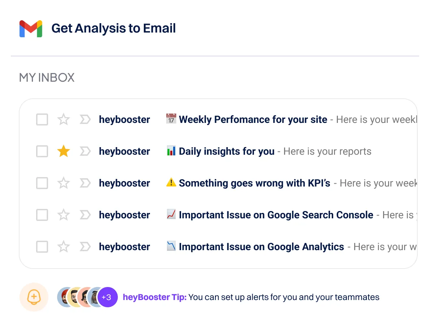Open the calendar icon on Weekly Perfomance email

point(171,119)
